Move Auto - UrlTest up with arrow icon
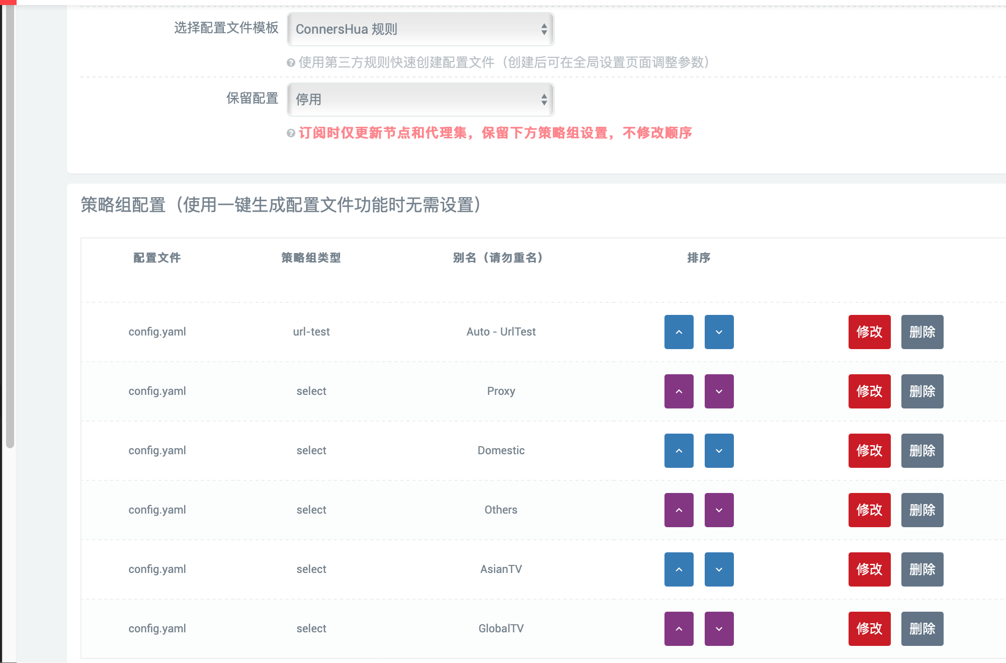Screen dimensions: 1006x663 pyautogui.click(x=679, y=332)
